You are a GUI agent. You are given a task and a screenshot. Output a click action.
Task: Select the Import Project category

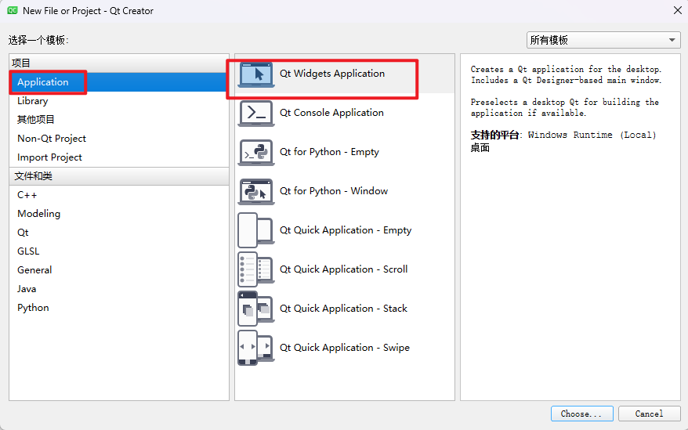tap(118, 157)
